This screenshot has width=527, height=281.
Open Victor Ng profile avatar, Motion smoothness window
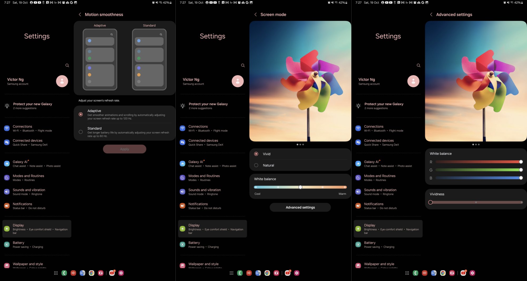(62, 81)
